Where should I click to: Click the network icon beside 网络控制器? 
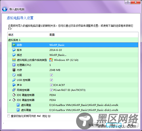[x=14, y=90]
